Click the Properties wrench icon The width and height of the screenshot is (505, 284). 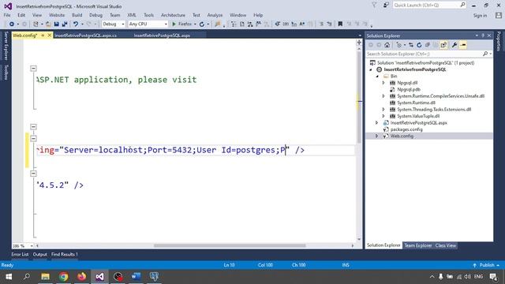click(x=454, y=45)
